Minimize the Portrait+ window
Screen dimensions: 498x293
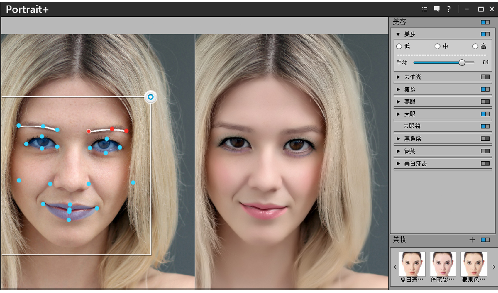click(x=466, y=9)
